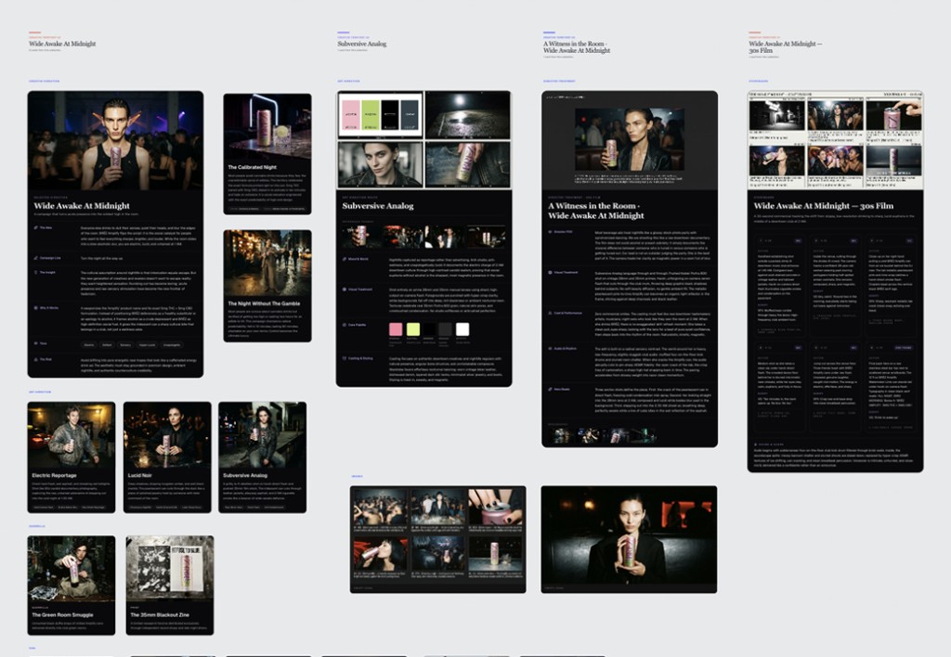Select the lime-yellow Core Palette swatch
Image resolution: width=951 pixels, height=657 pixels.
click(413, 329)
